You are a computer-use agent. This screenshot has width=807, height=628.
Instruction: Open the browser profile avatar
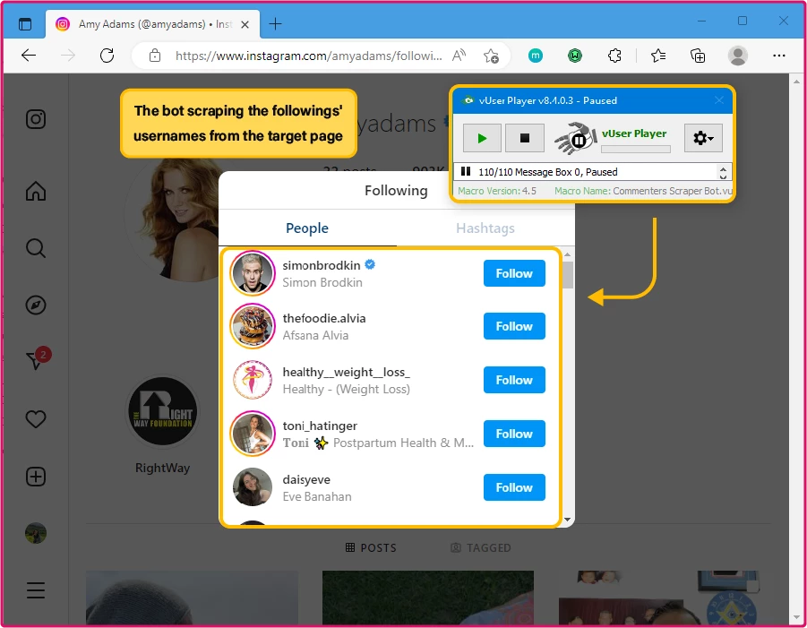[x=737, y=55]
